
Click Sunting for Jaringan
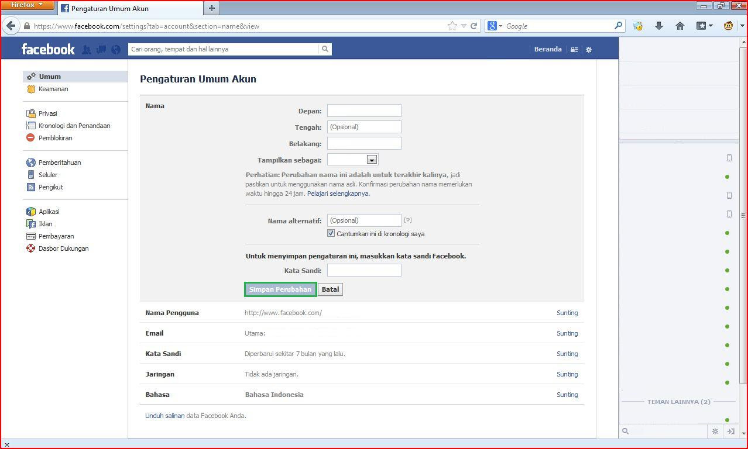567,374
